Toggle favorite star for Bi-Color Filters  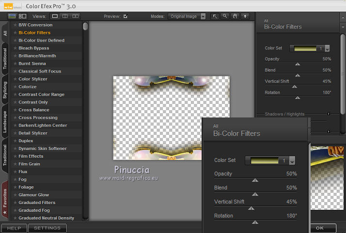coord(15,32)
